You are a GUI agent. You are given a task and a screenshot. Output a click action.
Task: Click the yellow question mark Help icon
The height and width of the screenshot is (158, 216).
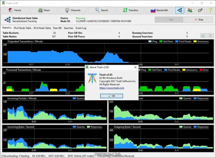click(x=211, y=10)
